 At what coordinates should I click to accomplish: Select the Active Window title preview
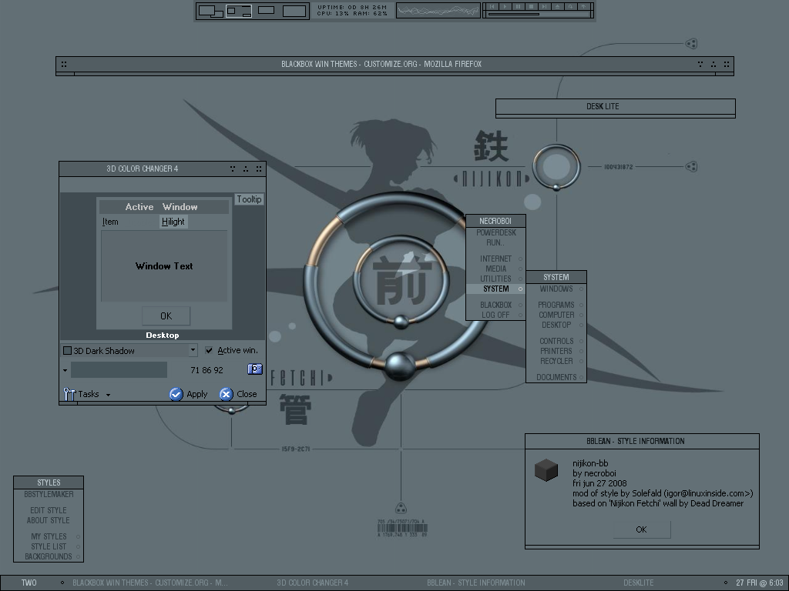(163, 206)
